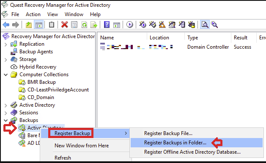266x163 pixels.
Task: Select Backups in the tree
Action: click(29, 120)
